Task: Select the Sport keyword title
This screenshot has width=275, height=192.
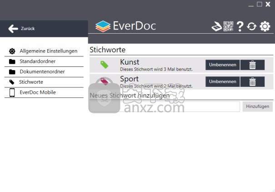Action: point(129,79)
